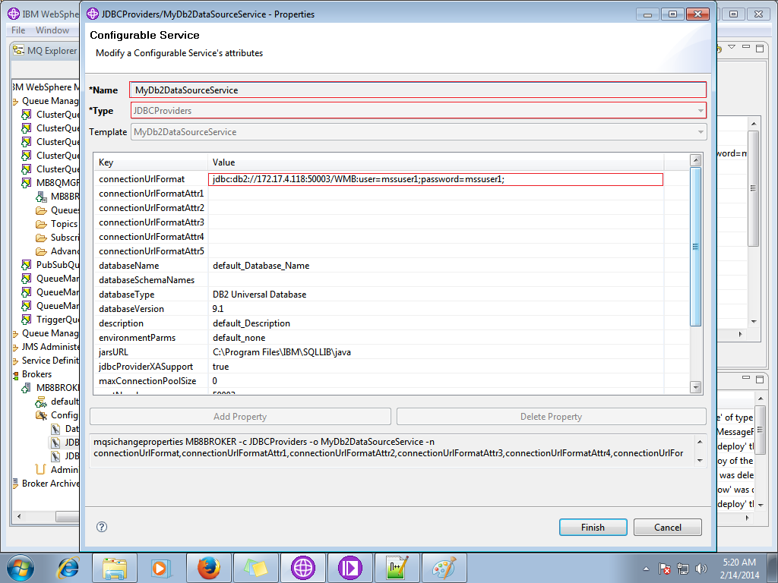Click the Name field MyDb2DataSourceService
This screenshot has height=583, width=778.
[418, 90]
